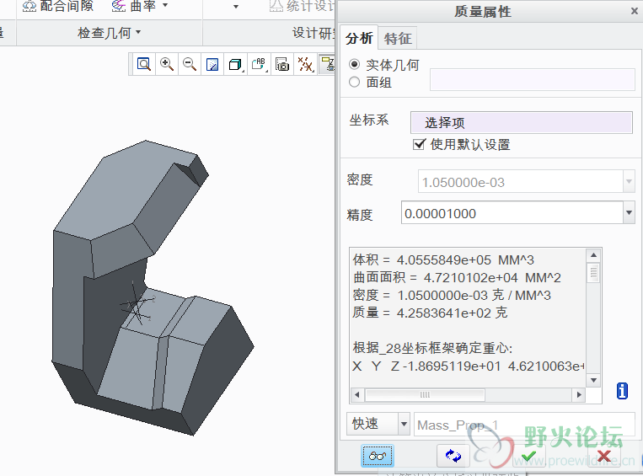Select the 面组 radio button
Viewport: 643px width, 476px height.
(x=355, y=82)
